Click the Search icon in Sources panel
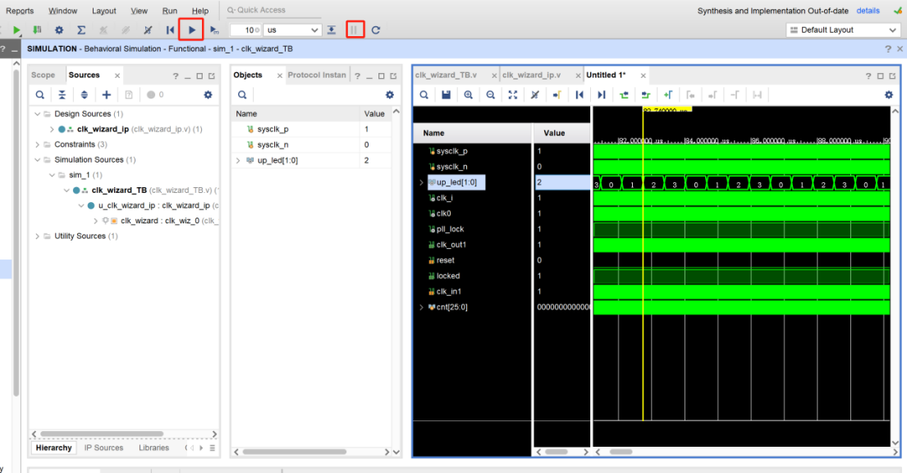Viewport: 907px width, 473px height. pos(40,95)
